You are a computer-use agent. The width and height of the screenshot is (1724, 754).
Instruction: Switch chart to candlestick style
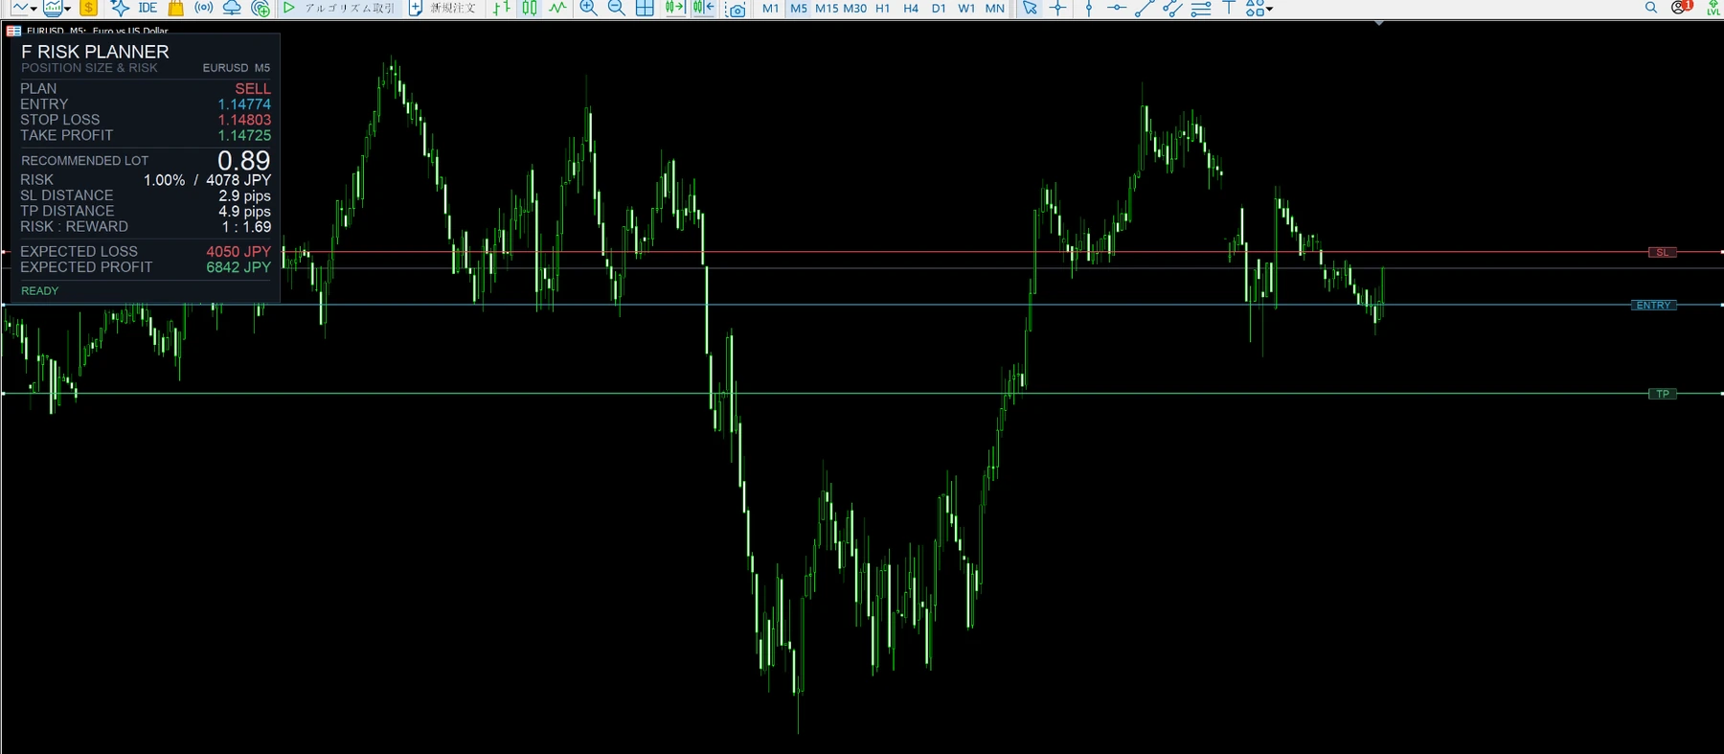[x=530, y=8]
